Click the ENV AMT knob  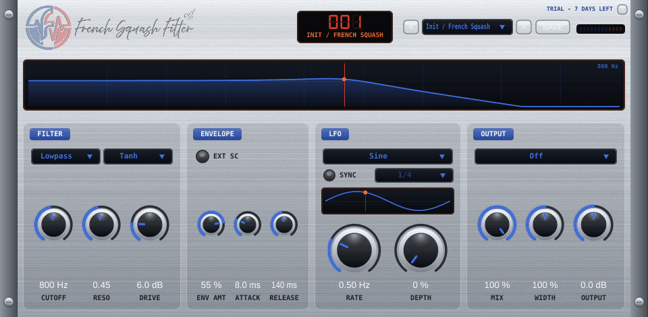[x=211, y=225]
